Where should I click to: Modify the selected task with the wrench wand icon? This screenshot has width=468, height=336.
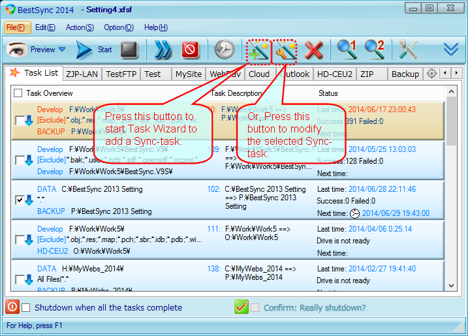coord(285,52)
